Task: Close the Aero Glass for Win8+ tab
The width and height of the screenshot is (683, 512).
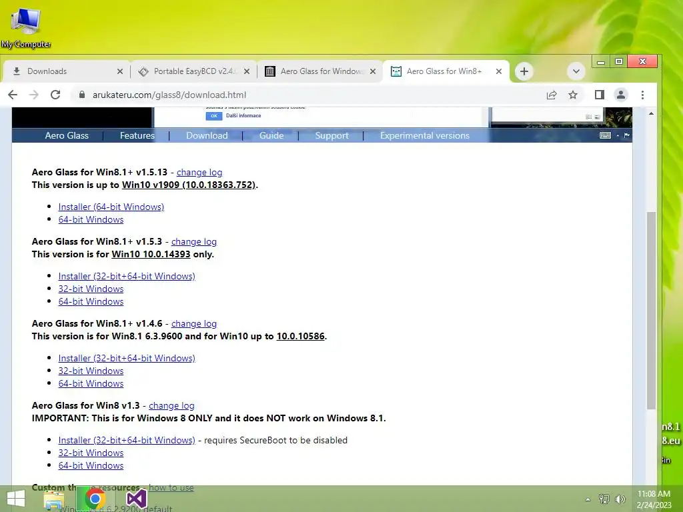Action: [499, 71]
